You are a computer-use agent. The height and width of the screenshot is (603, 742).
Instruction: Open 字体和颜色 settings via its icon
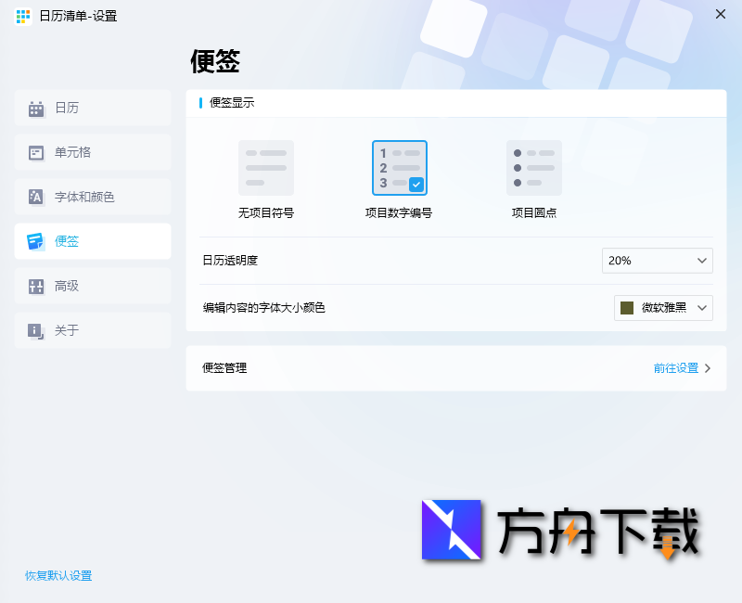[x=35, y=197]
